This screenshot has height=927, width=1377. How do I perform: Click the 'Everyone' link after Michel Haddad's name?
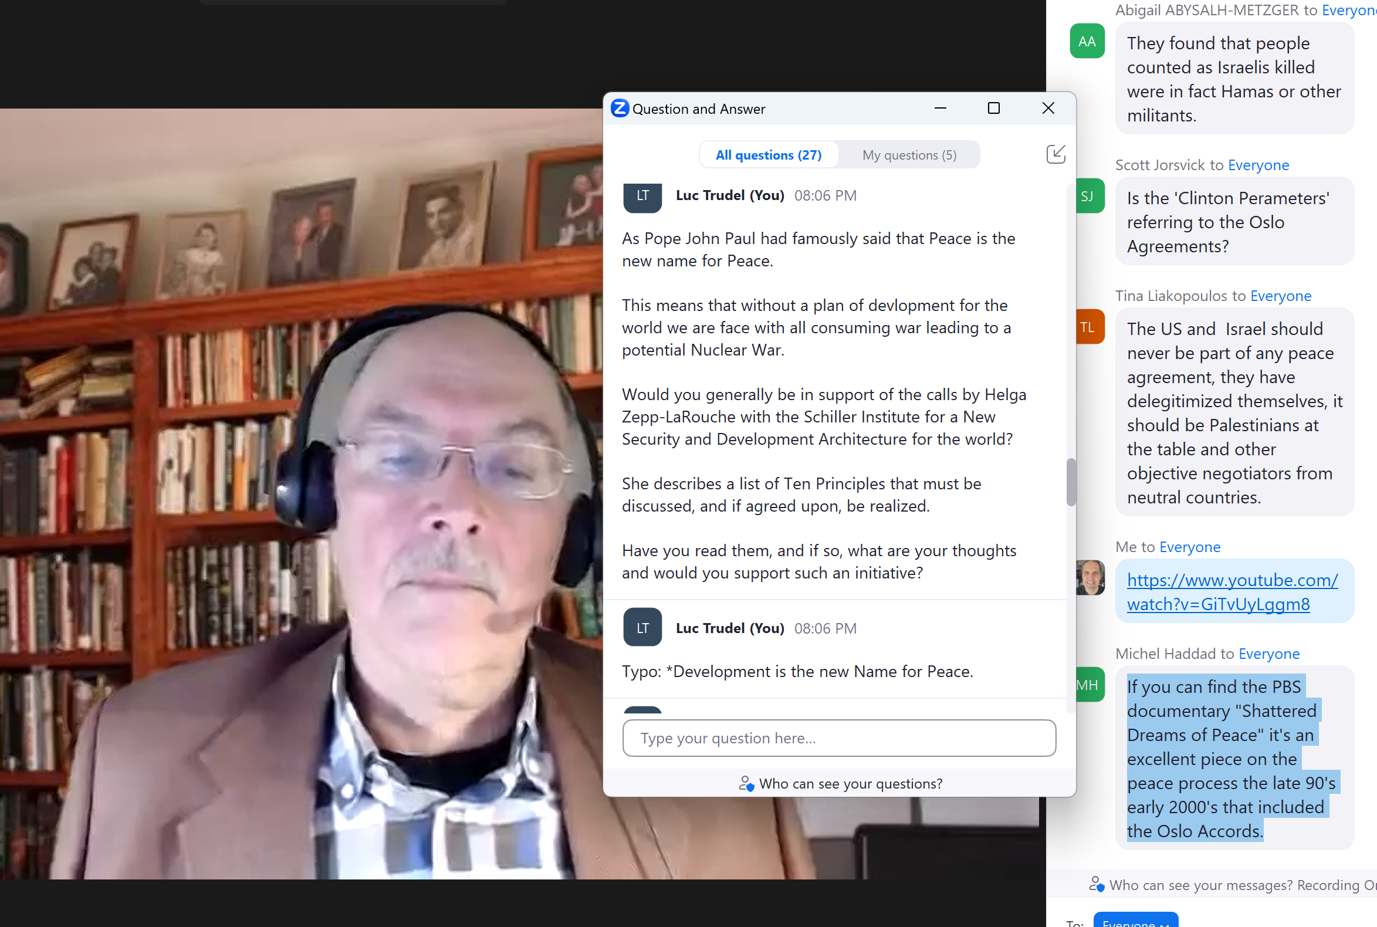pyautogui.click(x=1269, y=654)
